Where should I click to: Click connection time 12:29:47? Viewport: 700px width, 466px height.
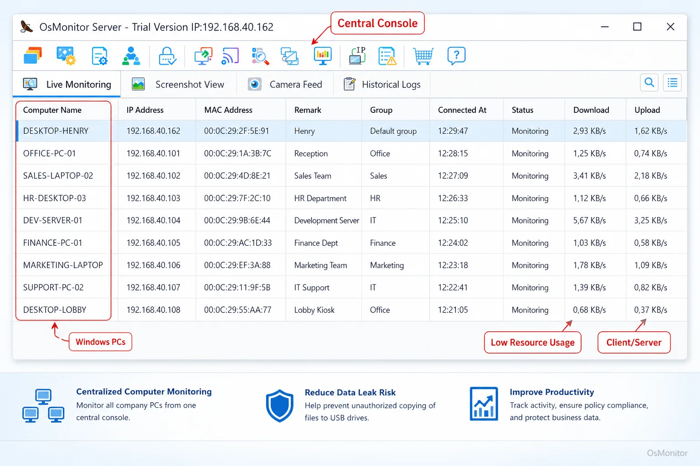pyautogui.click(x=453, y=131)
